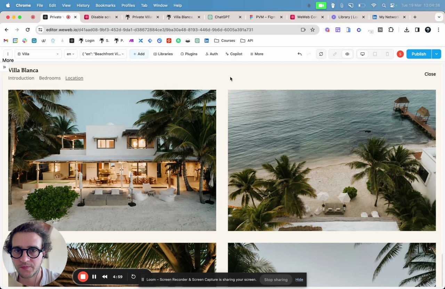
Task: Reload the current page in Chrome
Action: tap(28, 30)
